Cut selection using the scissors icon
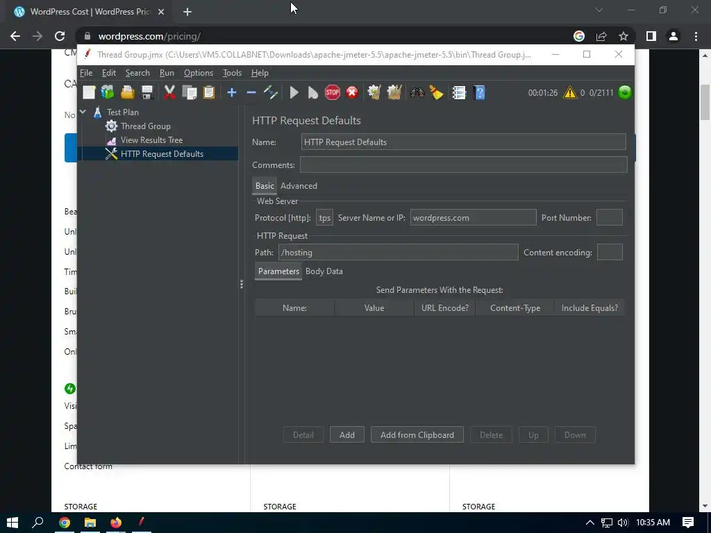Image resolution: width=711 pixels, height=533 pixels. coord(169,92)
